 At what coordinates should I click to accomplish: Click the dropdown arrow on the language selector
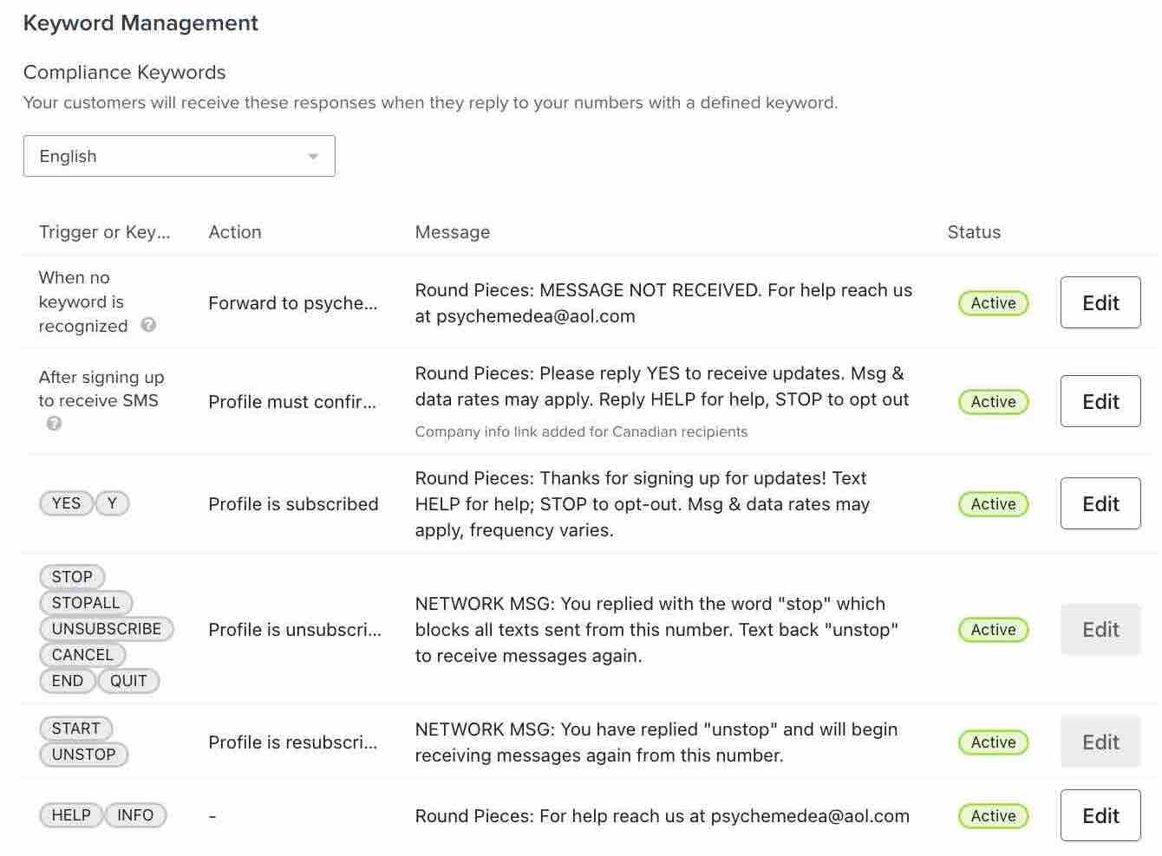[313, 156]
